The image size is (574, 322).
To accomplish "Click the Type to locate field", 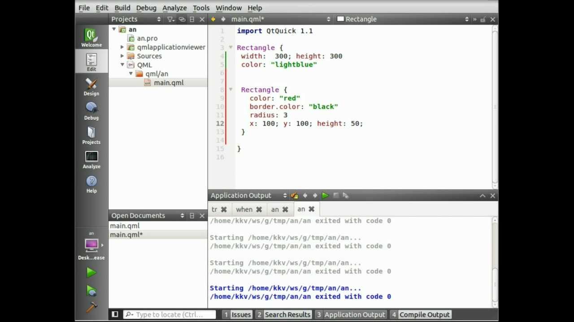I will [x=170, y=314].
